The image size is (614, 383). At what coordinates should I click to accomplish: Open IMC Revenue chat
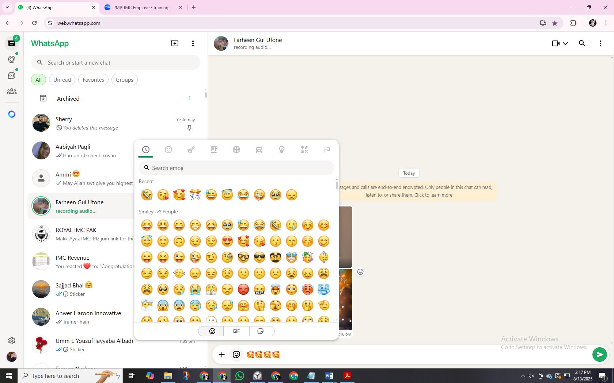[81, 262]
